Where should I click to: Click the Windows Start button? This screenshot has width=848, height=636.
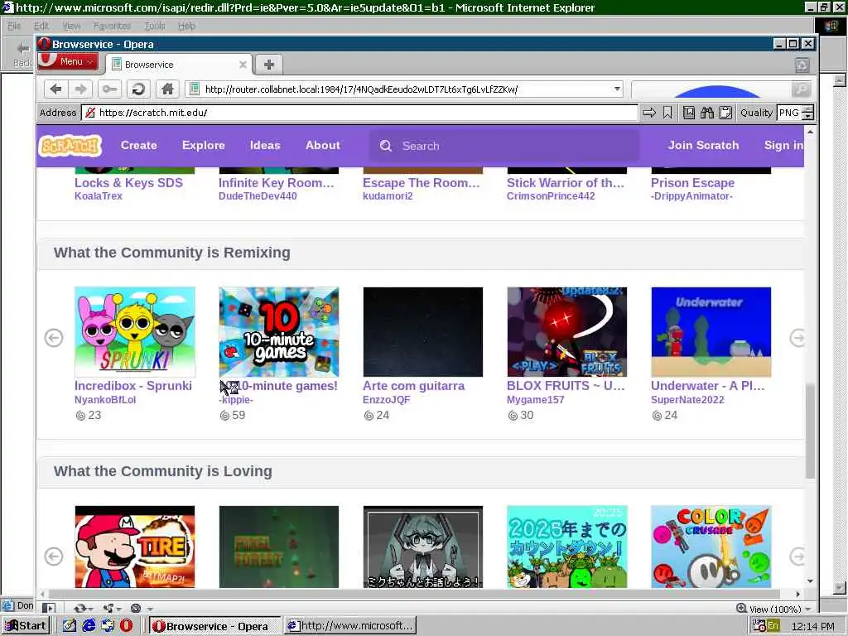26,626
